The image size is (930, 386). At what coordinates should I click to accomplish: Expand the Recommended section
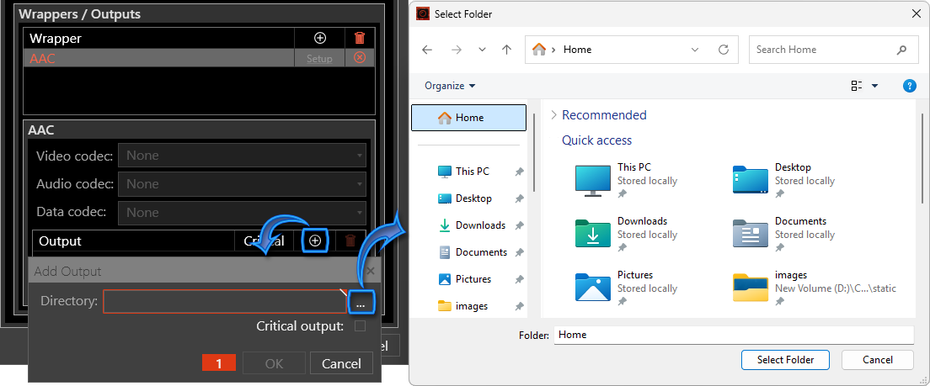[553, 115]
